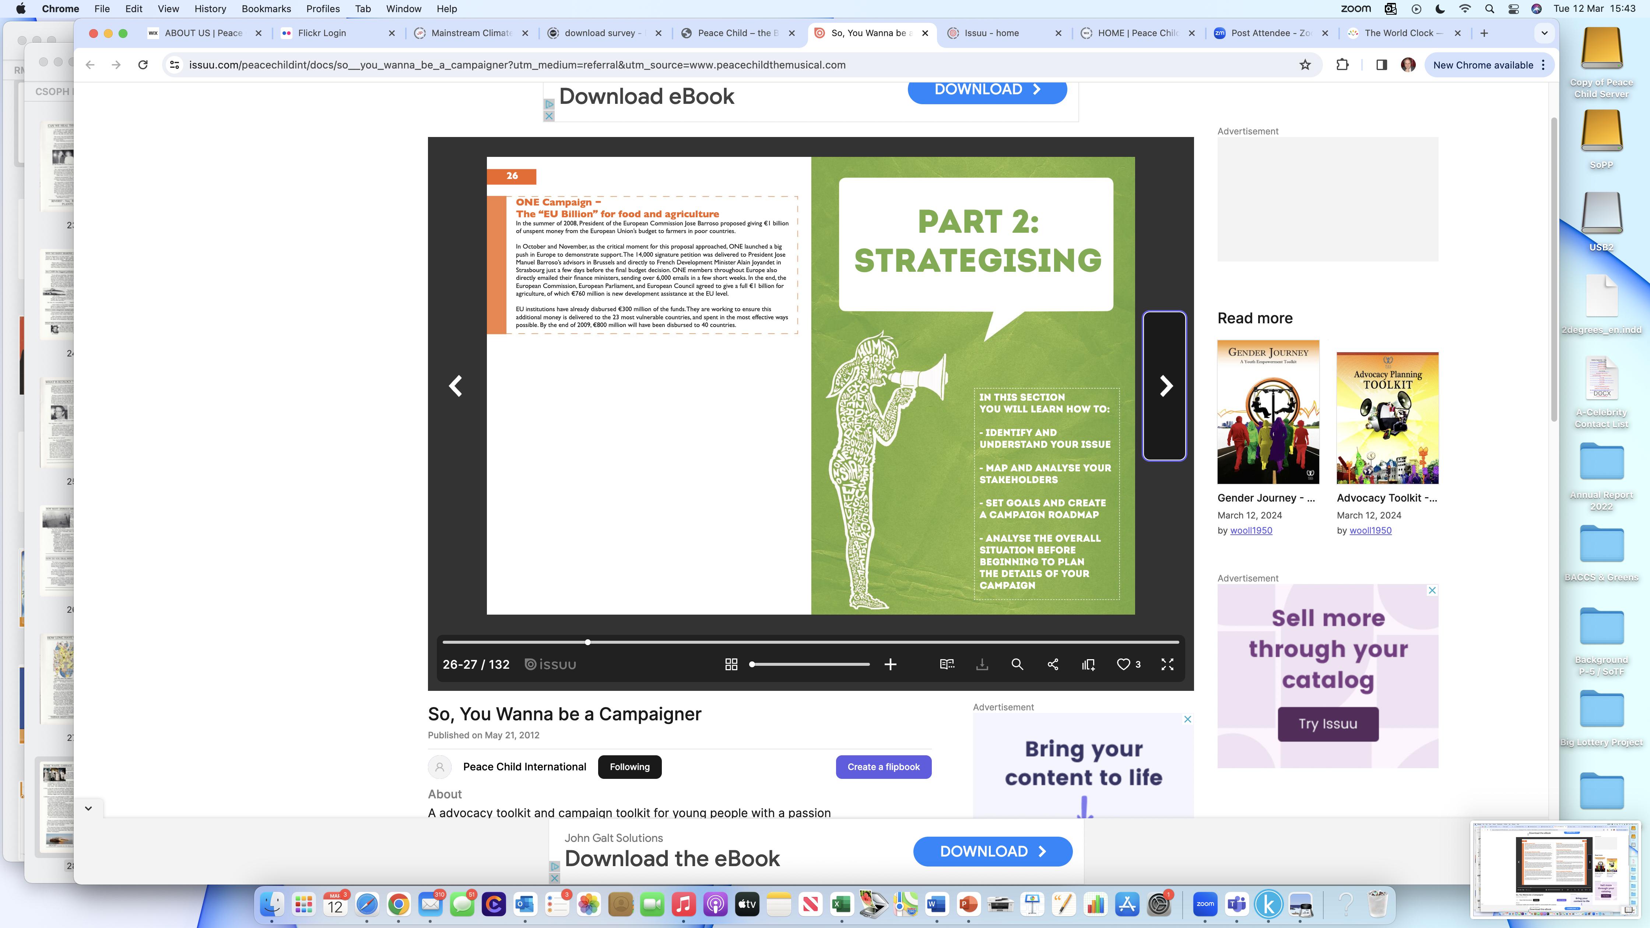Expand Chrome's tab search chevron
The width and height of the screenshot is (1650, 928).
click(1544, 33)
